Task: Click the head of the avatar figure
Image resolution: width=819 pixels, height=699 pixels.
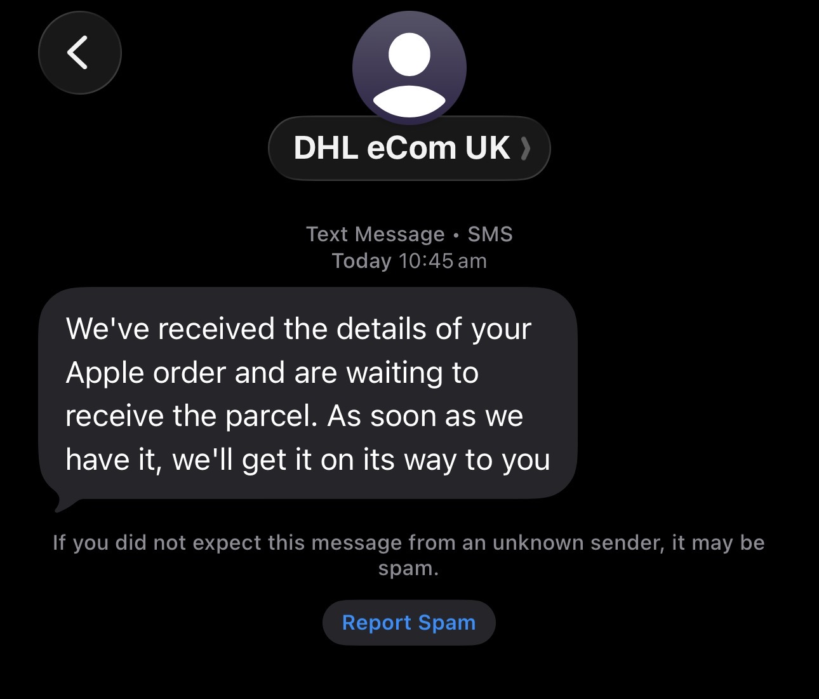Action: pos(409,55)
